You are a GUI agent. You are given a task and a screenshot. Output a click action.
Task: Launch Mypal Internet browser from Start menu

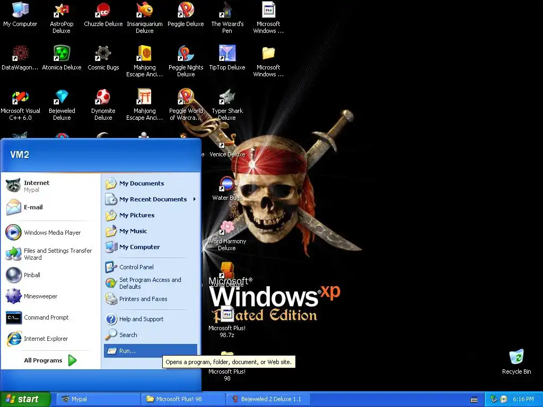click(50, 186)
